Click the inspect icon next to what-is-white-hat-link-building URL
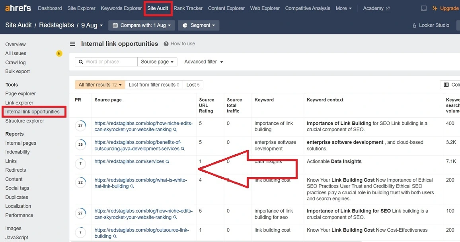 point(132,186)
